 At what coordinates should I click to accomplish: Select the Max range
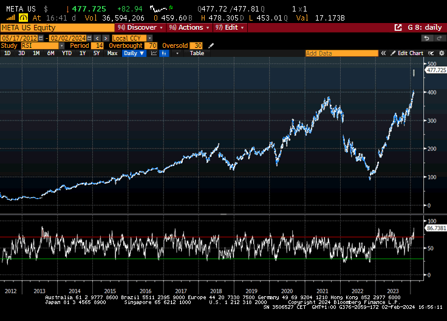click(x=112, y=53)
